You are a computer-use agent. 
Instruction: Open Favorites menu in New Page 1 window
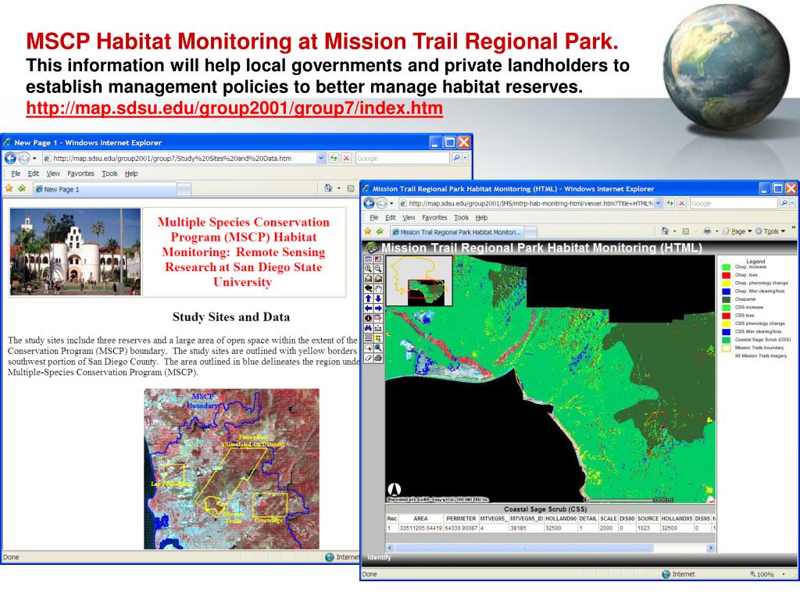click(x=80, y=173)
